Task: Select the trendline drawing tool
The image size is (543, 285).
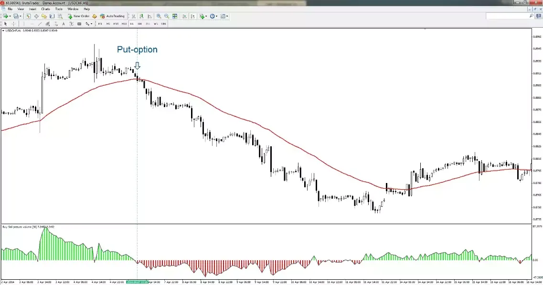Action: [x=40, y=24]
